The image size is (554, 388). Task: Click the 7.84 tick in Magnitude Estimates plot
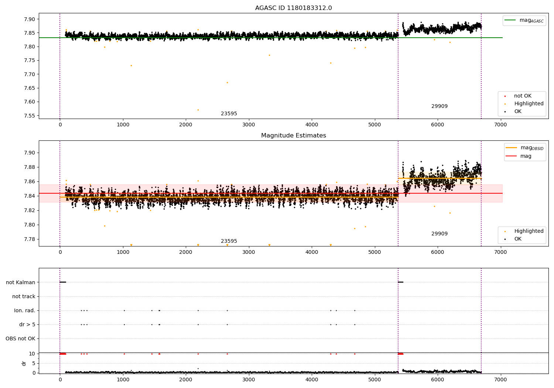tap(29, 196)
